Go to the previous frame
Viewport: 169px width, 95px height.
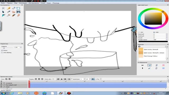coord(58,79)
